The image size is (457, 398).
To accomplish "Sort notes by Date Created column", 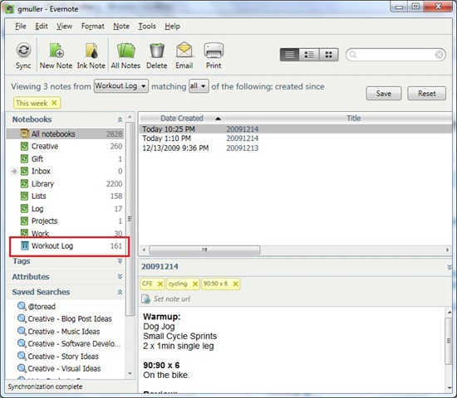I will 182,119.
